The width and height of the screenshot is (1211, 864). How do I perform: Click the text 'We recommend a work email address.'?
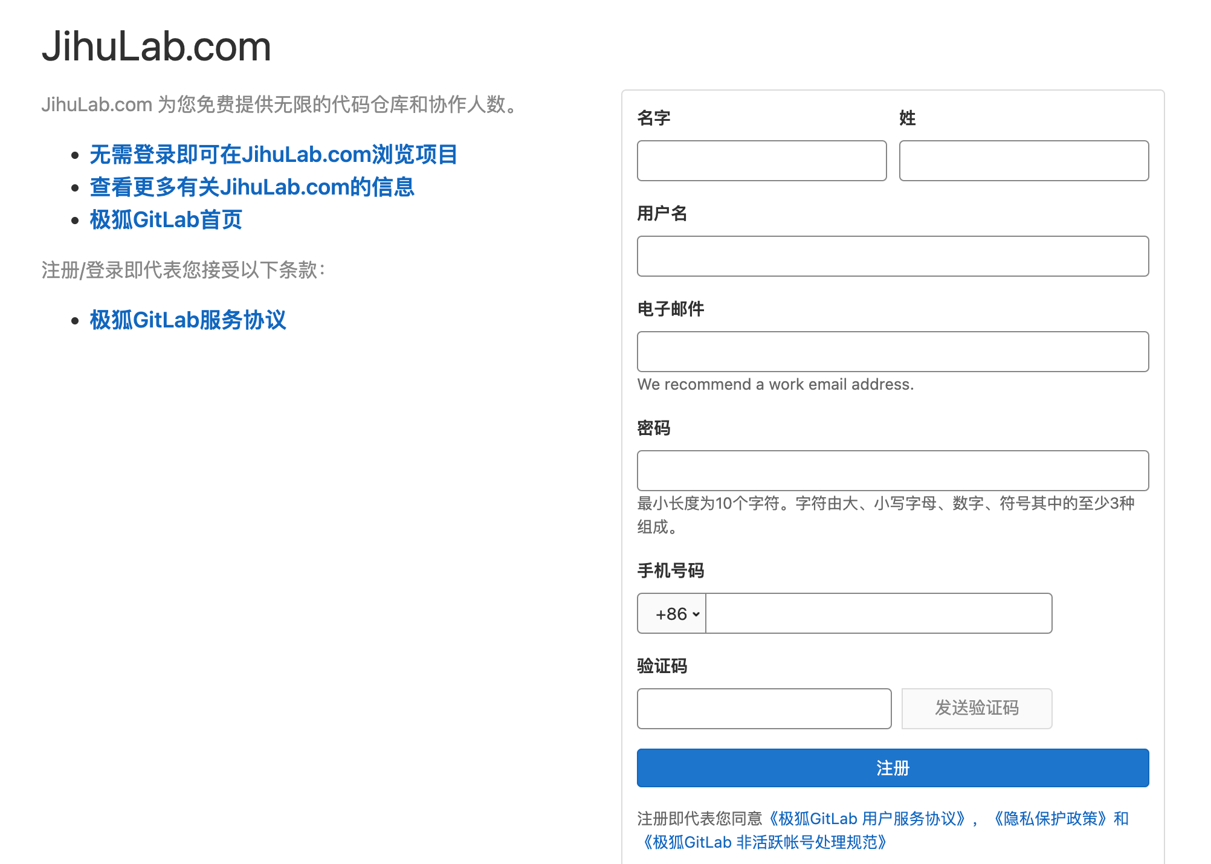(x=775, y=384)
